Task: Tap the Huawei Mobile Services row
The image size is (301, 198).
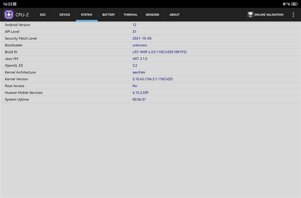Action: [x=150, y=93]
